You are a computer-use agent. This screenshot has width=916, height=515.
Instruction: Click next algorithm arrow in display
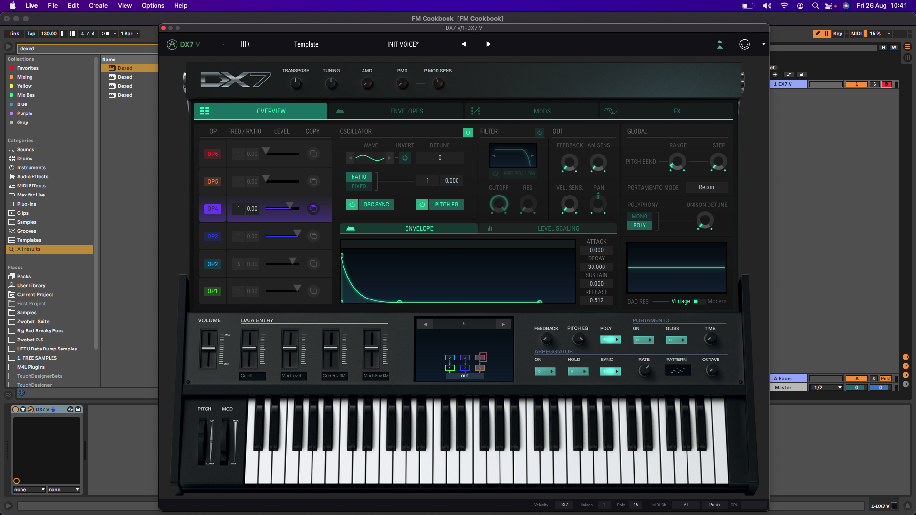click(503, 324)
